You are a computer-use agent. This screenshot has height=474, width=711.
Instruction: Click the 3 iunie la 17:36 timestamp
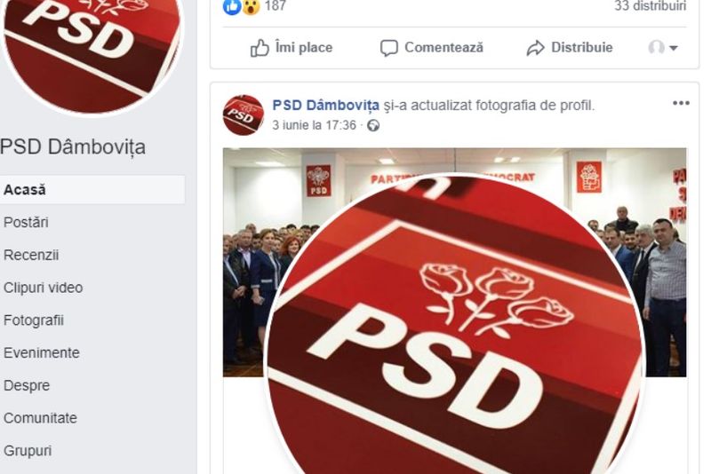(314, 125)
